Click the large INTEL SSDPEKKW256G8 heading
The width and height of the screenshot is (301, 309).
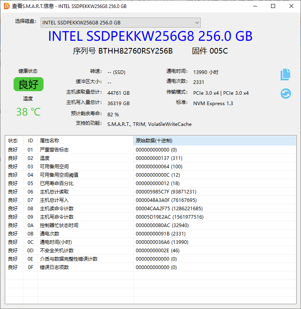[150, 36]
